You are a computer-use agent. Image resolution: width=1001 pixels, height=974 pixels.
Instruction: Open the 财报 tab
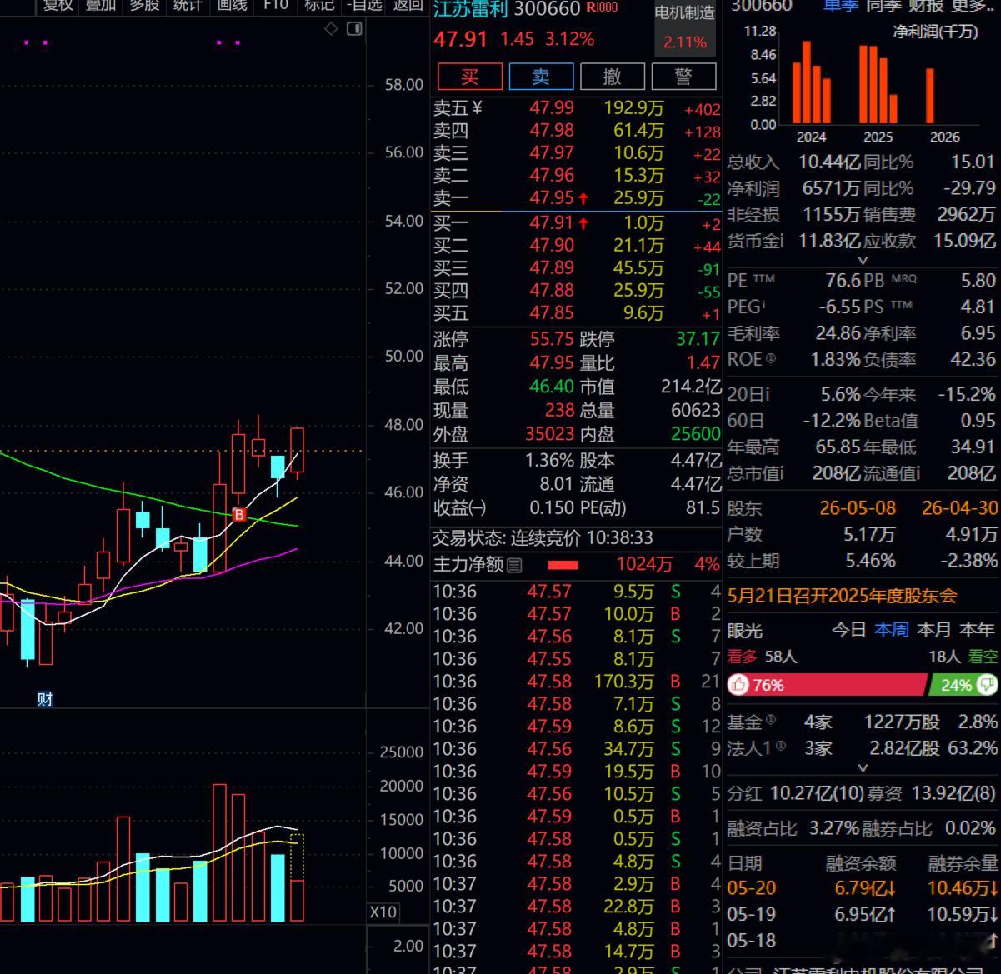click(x=926, y=6)
